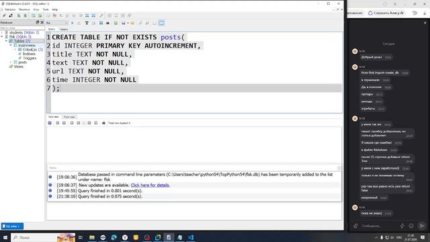Viewport: 430px width, 242px height.
Task: Collapse the Tables (2) node
Action: [6, 41]
